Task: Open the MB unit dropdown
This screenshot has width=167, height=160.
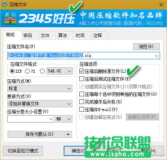Action: pos(64,119)
